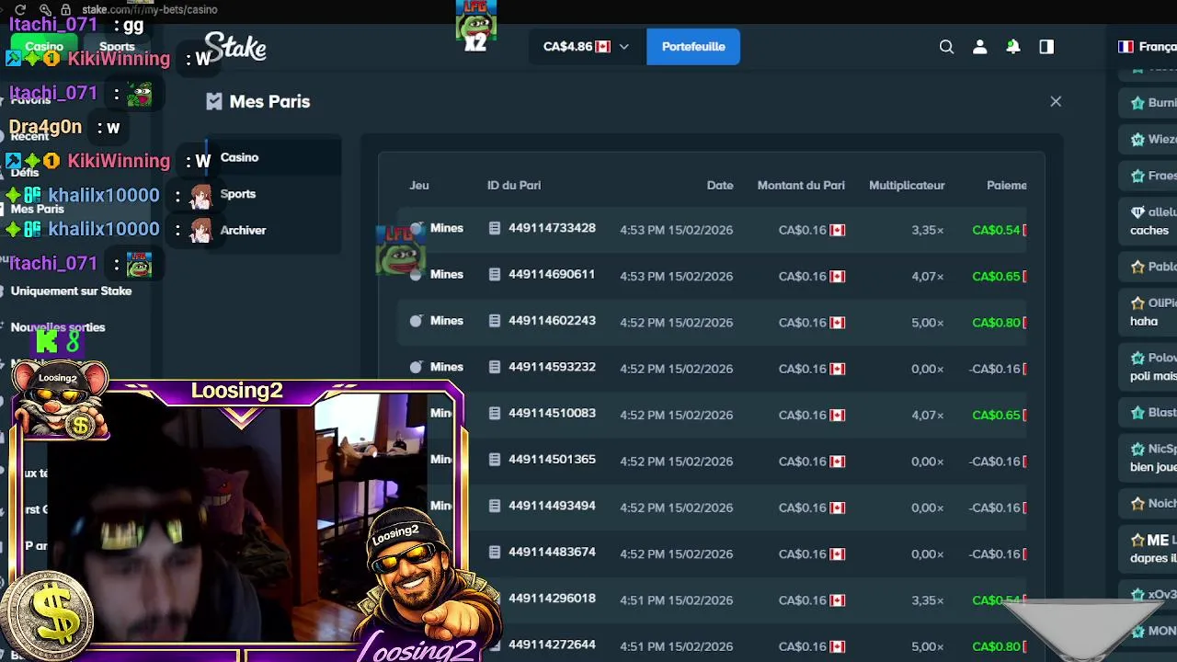Open Nouvelles sorties in sidebar
Screen dimensions: 1177x662
tap(58, 327)
